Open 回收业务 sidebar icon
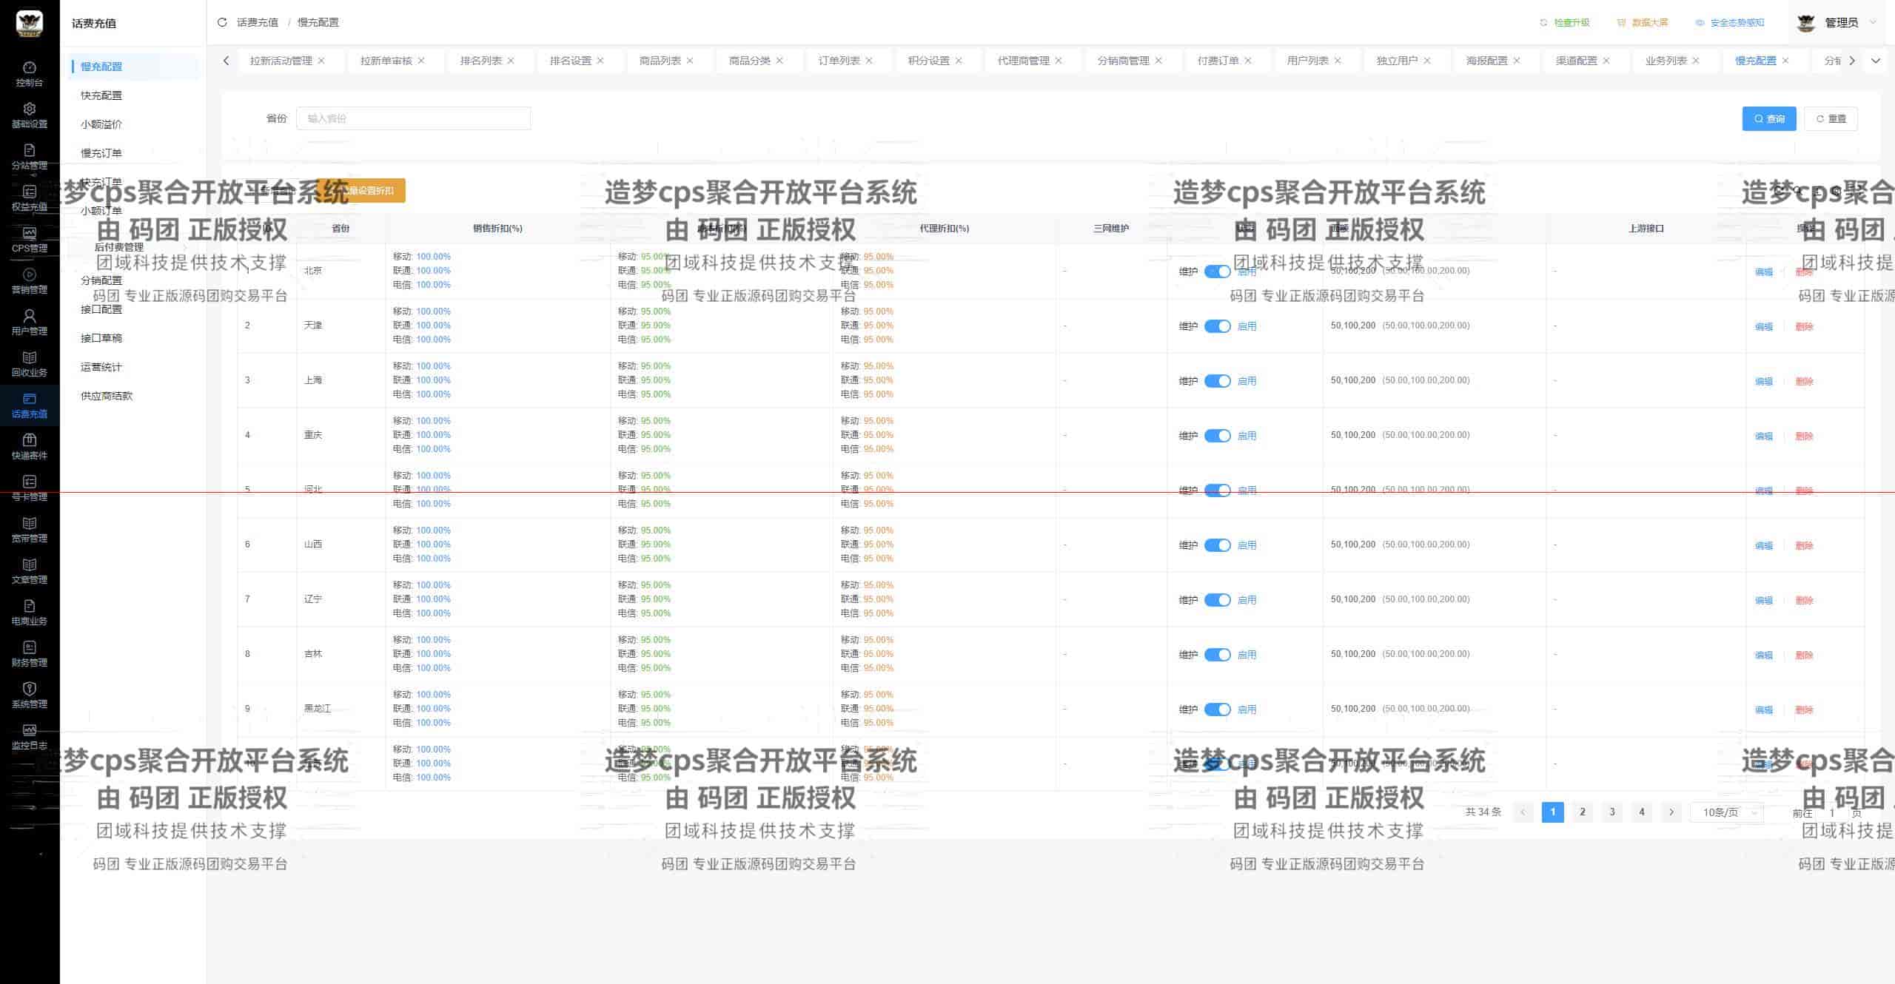This screenshot has height=984, width=1895. tap(30, 364)
